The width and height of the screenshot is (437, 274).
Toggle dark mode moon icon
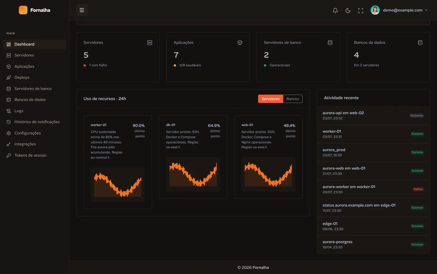[x=348, y=10]
